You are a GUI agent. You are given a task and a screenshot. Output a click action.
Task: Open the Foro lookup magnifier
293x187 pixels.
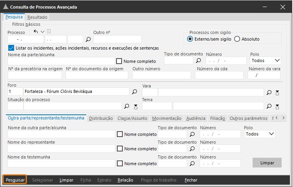135,92
